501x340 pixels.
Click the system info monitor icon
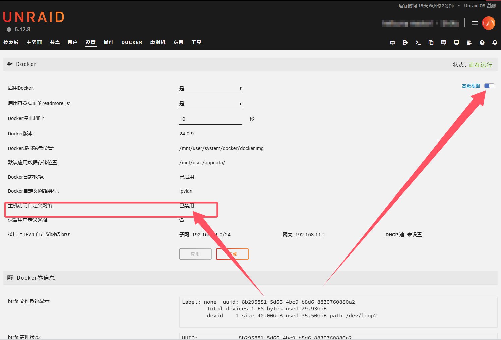456,43
